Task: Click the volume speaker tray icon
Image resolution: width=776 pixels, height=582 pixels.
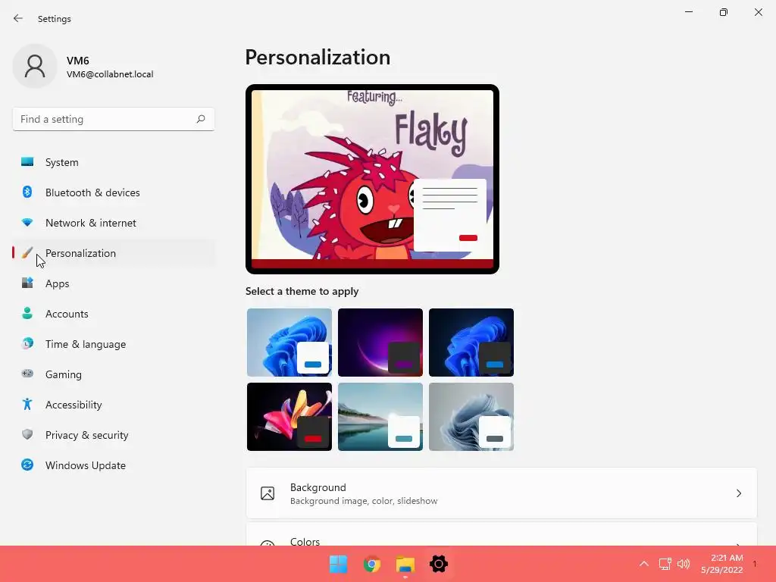Action: tap(684, 564)
